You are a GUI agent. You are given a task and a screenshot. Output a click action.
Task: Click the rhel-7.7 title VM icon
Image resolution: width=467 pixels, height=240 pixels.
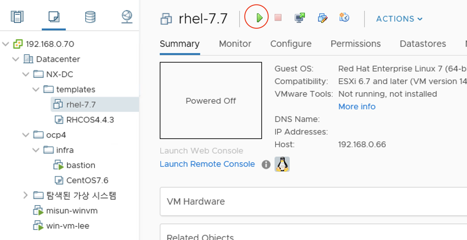[x=166, y=19]
